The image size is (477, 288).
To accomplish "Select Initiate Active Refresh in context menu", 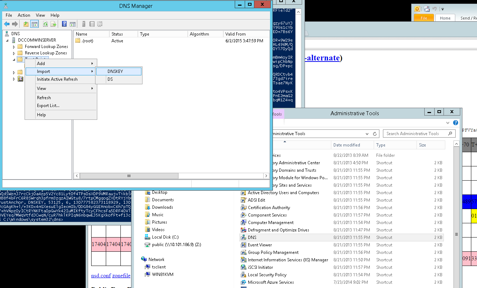I will (61, 79).
